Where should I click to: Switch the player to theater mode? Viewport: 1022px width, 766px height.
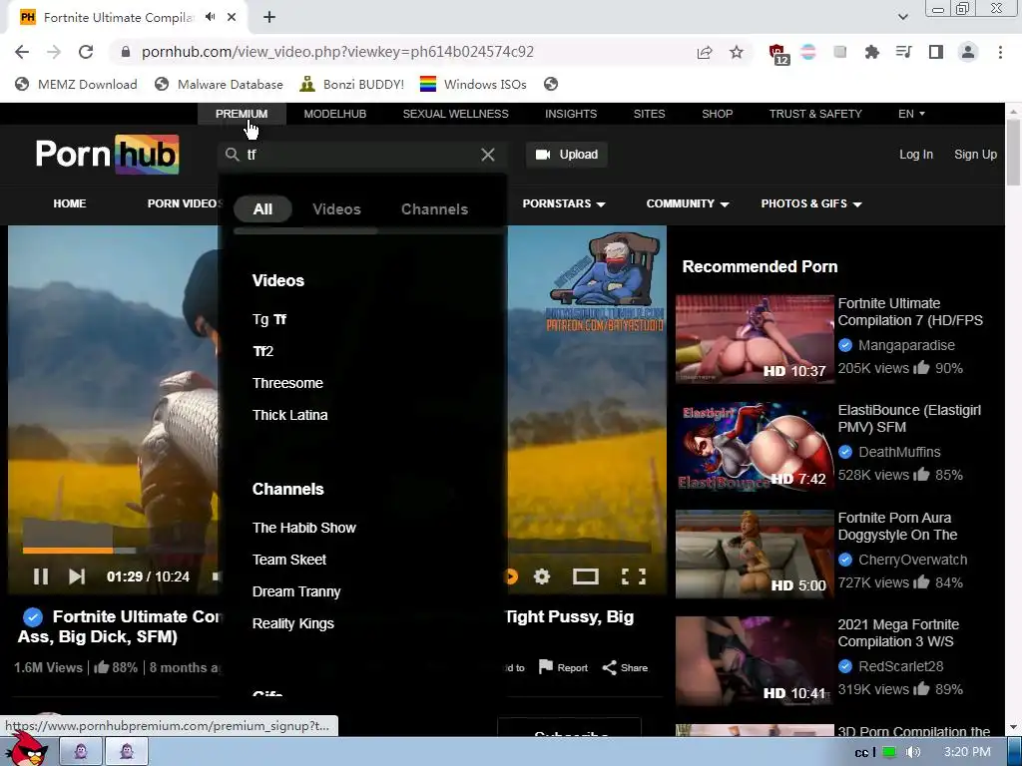[585, 576]
